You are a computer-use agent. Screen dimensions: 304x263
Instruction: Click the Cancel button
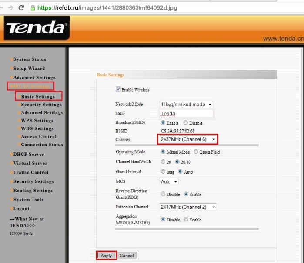pyautogui.click(x=127, y=256)
